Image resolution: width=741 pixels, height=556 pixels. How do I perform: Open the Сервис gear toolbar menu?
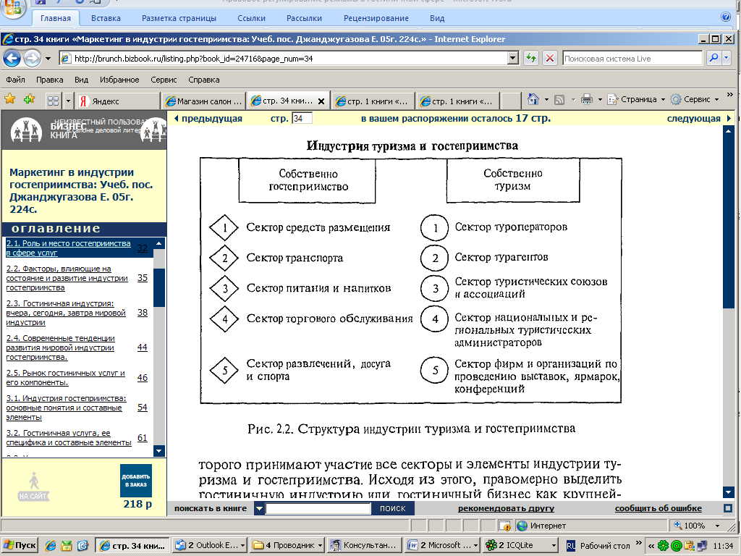(695, 99)
